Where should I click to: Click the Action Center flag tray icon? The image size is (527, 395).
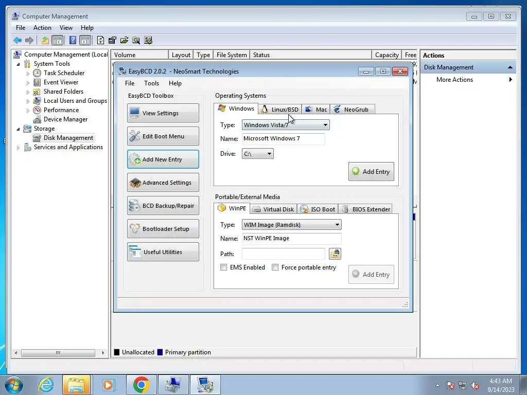coord(450,386)
